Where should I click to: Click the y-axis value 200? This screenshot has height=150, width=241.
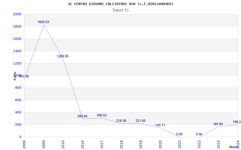pos(18,124)
